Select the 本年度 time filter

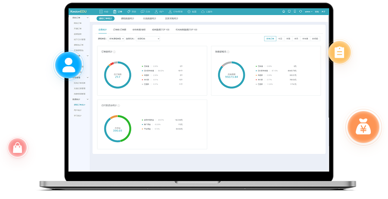305,39
